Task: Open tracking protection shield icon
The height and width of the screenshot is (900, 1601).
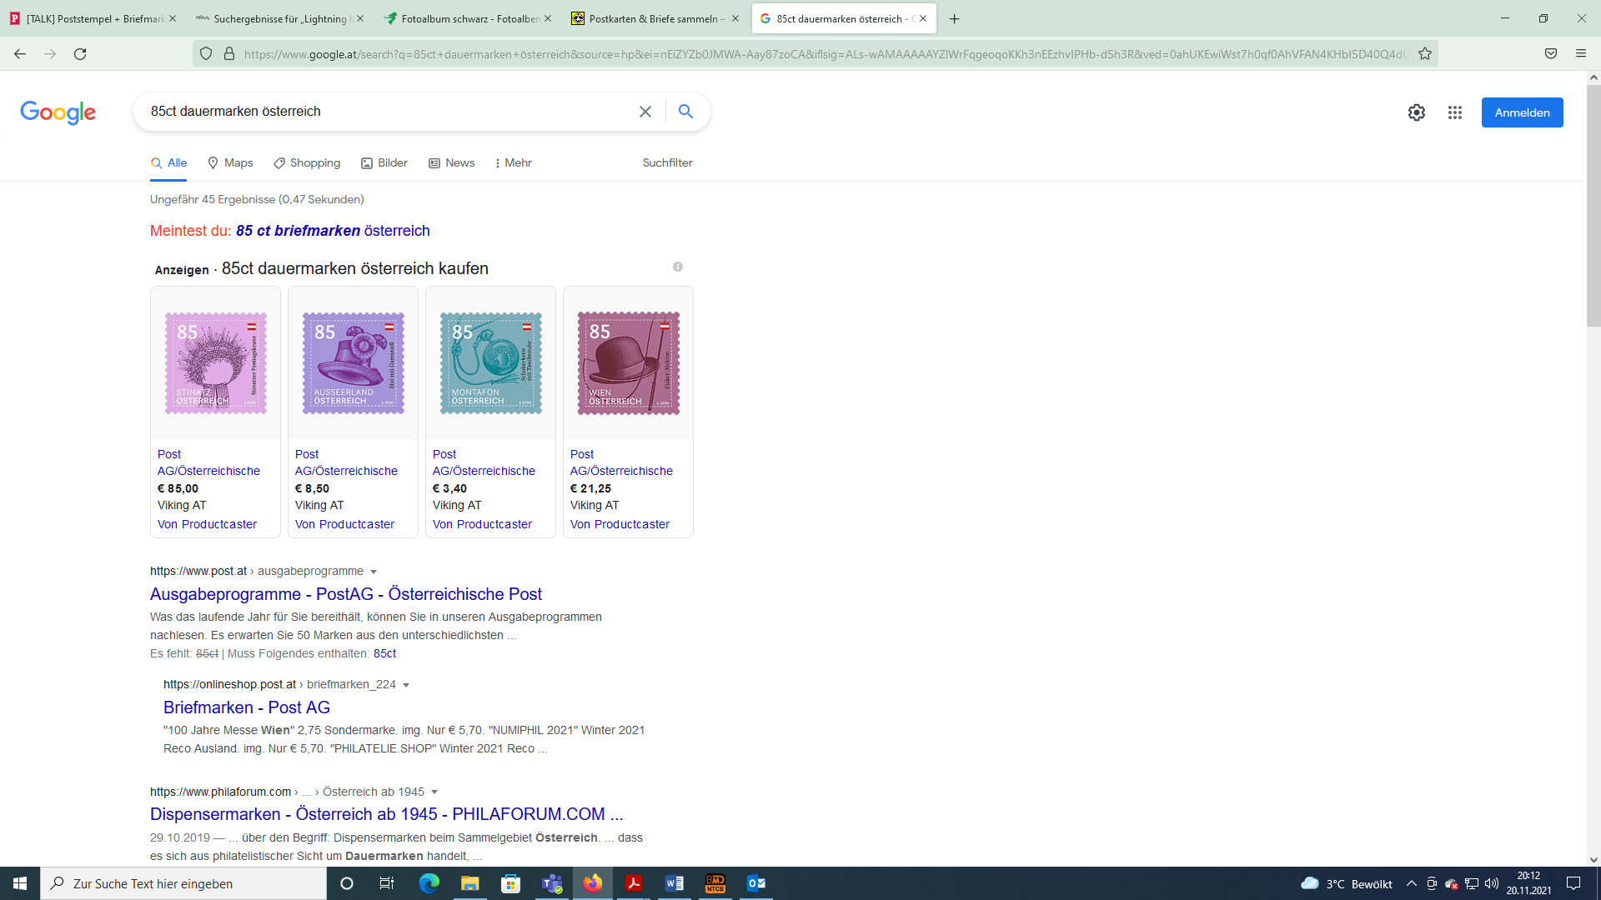Action: 206,53
